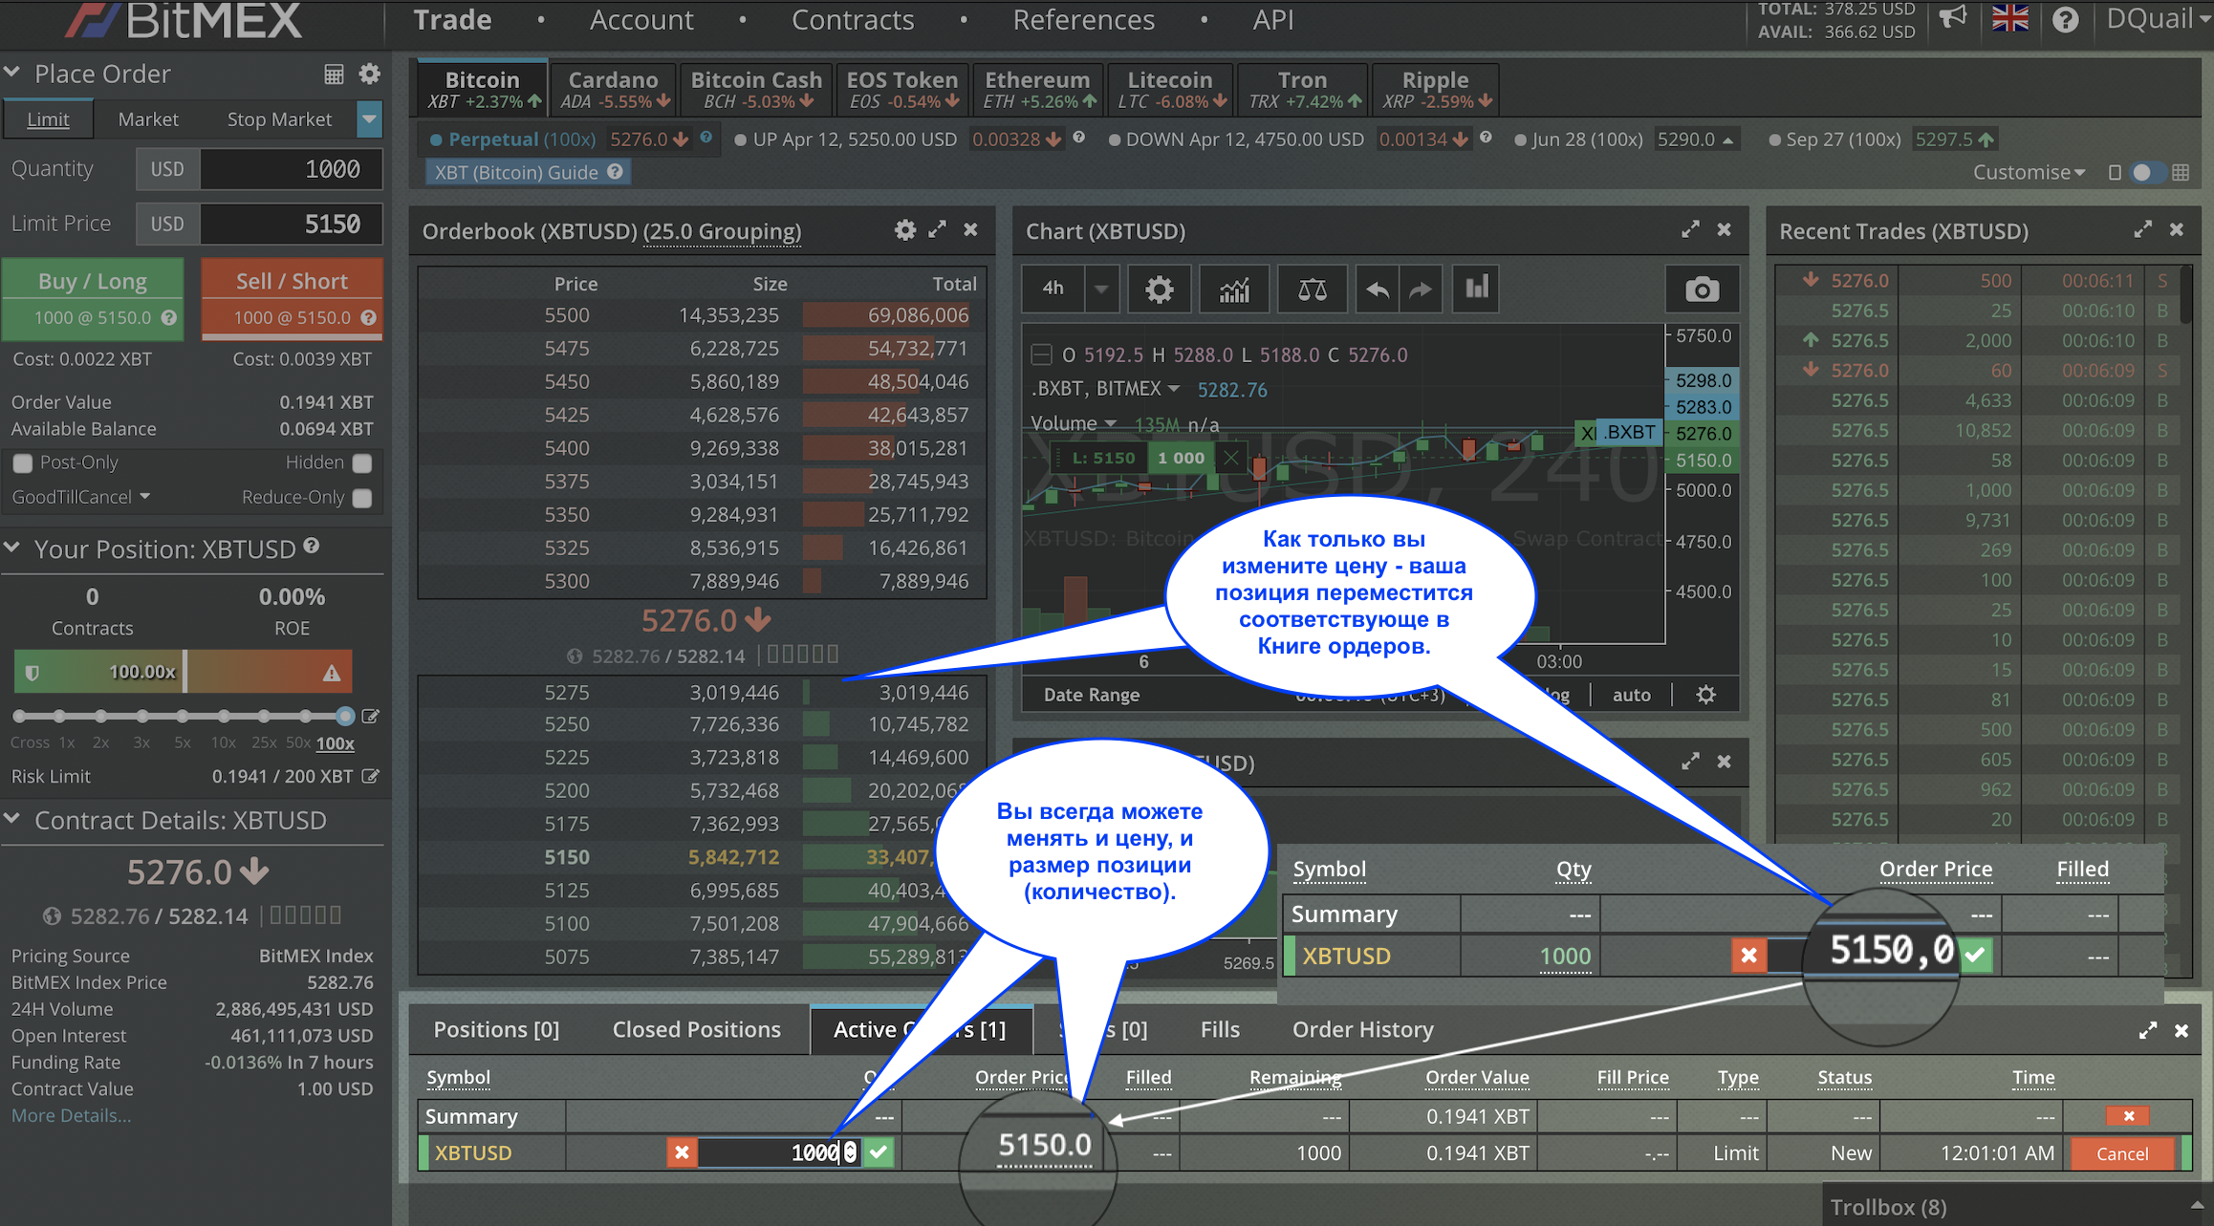Click the Quantity input field
Image resolution: width=2214 pixels, height=1226 pixels.
pos(291,169)
